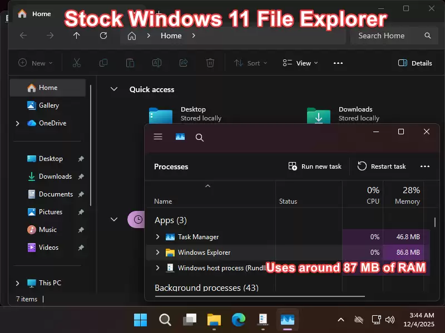The height and width of the screenshot is (333, 445).
Task: Open Task Manager's hamburger navigation menu
Action: (158, 137)
